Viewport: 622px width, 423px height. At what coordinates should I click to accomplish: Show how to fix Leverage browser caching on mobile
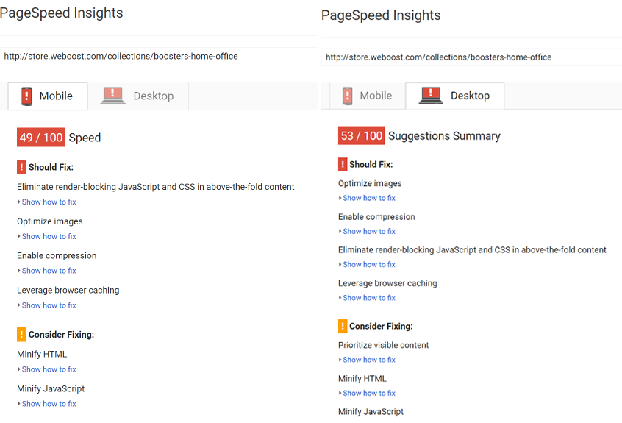[x=49, y=305]
